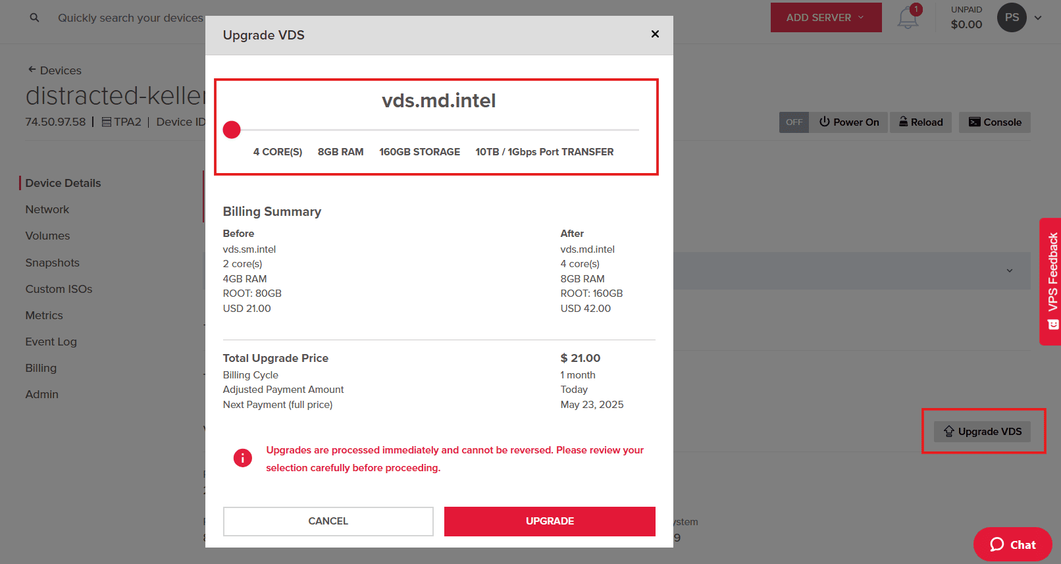Close the Upgrade VDS dialog

click(655, 34)
